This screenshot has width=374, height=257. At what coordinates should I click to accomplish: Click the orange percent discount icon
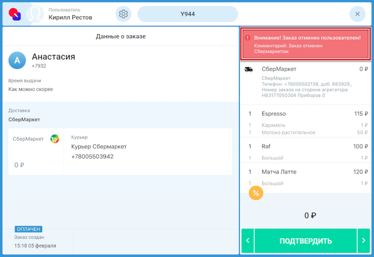[x=256, y=193]
